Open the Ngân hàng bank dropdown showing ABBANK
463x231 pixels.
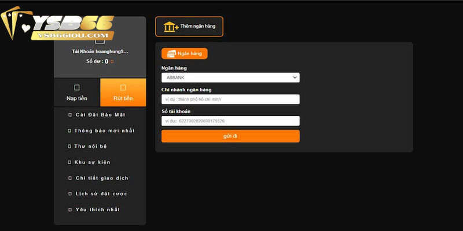click(230, 77)
